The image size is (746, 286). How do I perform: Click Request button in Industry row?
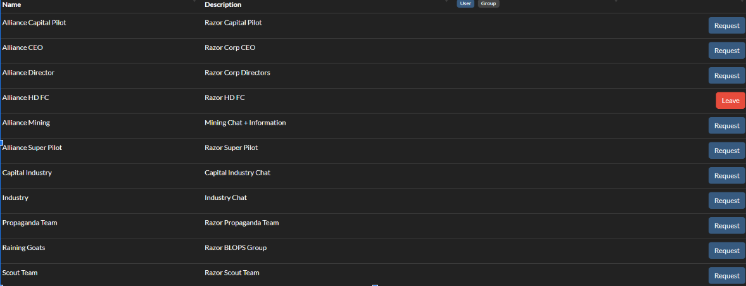[x=726, y=201]
